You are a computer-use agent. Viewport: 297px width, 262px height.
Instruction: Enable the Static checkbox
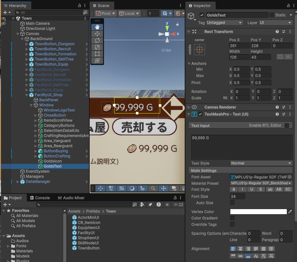tap(272, 15)
